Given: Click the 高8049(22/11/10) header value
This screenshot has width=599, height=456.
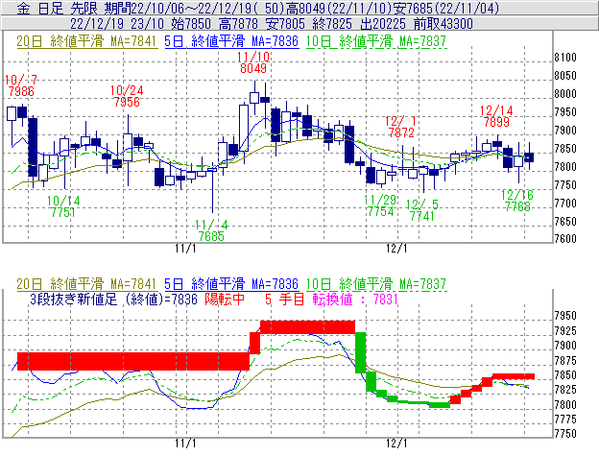Looking at the screenshot, I should [340, 8].
